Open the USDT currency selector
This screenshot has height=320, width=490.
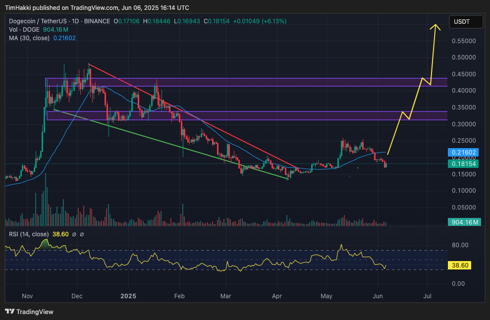point(466,22)
